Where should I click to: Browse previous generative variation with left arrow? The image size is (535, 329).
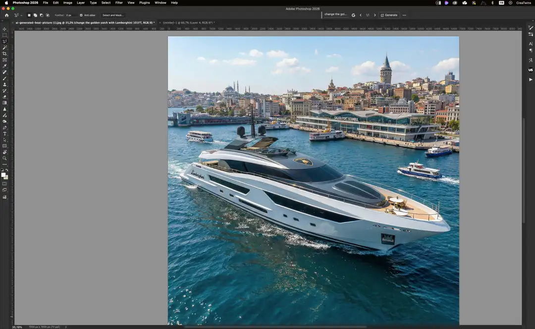tap(361, 15)
